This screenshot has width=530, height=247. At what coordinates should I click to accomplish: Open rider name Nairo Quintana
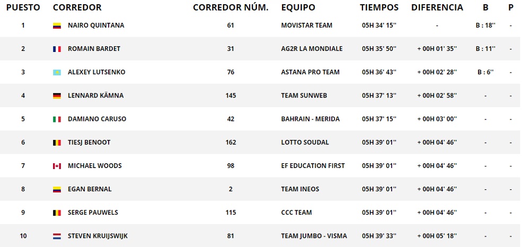96,25
